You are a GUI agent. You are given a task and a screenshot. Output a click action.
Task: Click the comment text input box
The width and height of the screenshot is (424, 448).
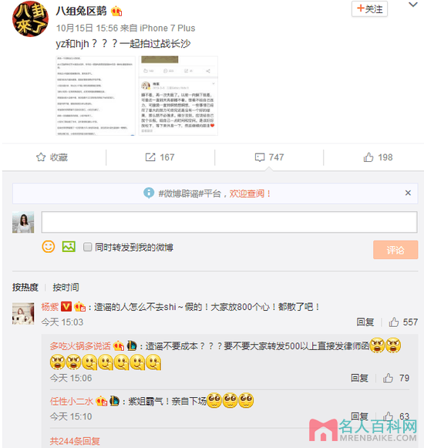(229, 222)
